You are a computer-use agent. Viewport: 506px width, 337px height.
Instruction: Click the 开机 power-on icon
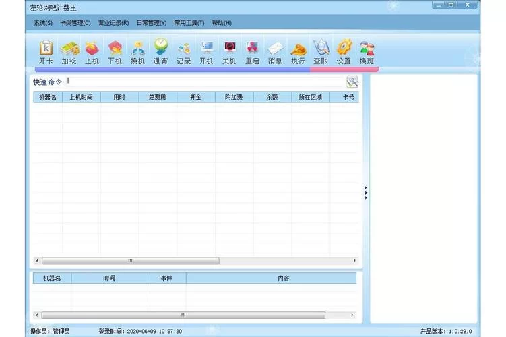tap(206, 52)
